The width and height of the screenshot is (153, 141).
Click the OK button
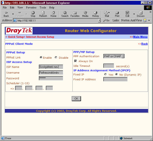(76, 99)
